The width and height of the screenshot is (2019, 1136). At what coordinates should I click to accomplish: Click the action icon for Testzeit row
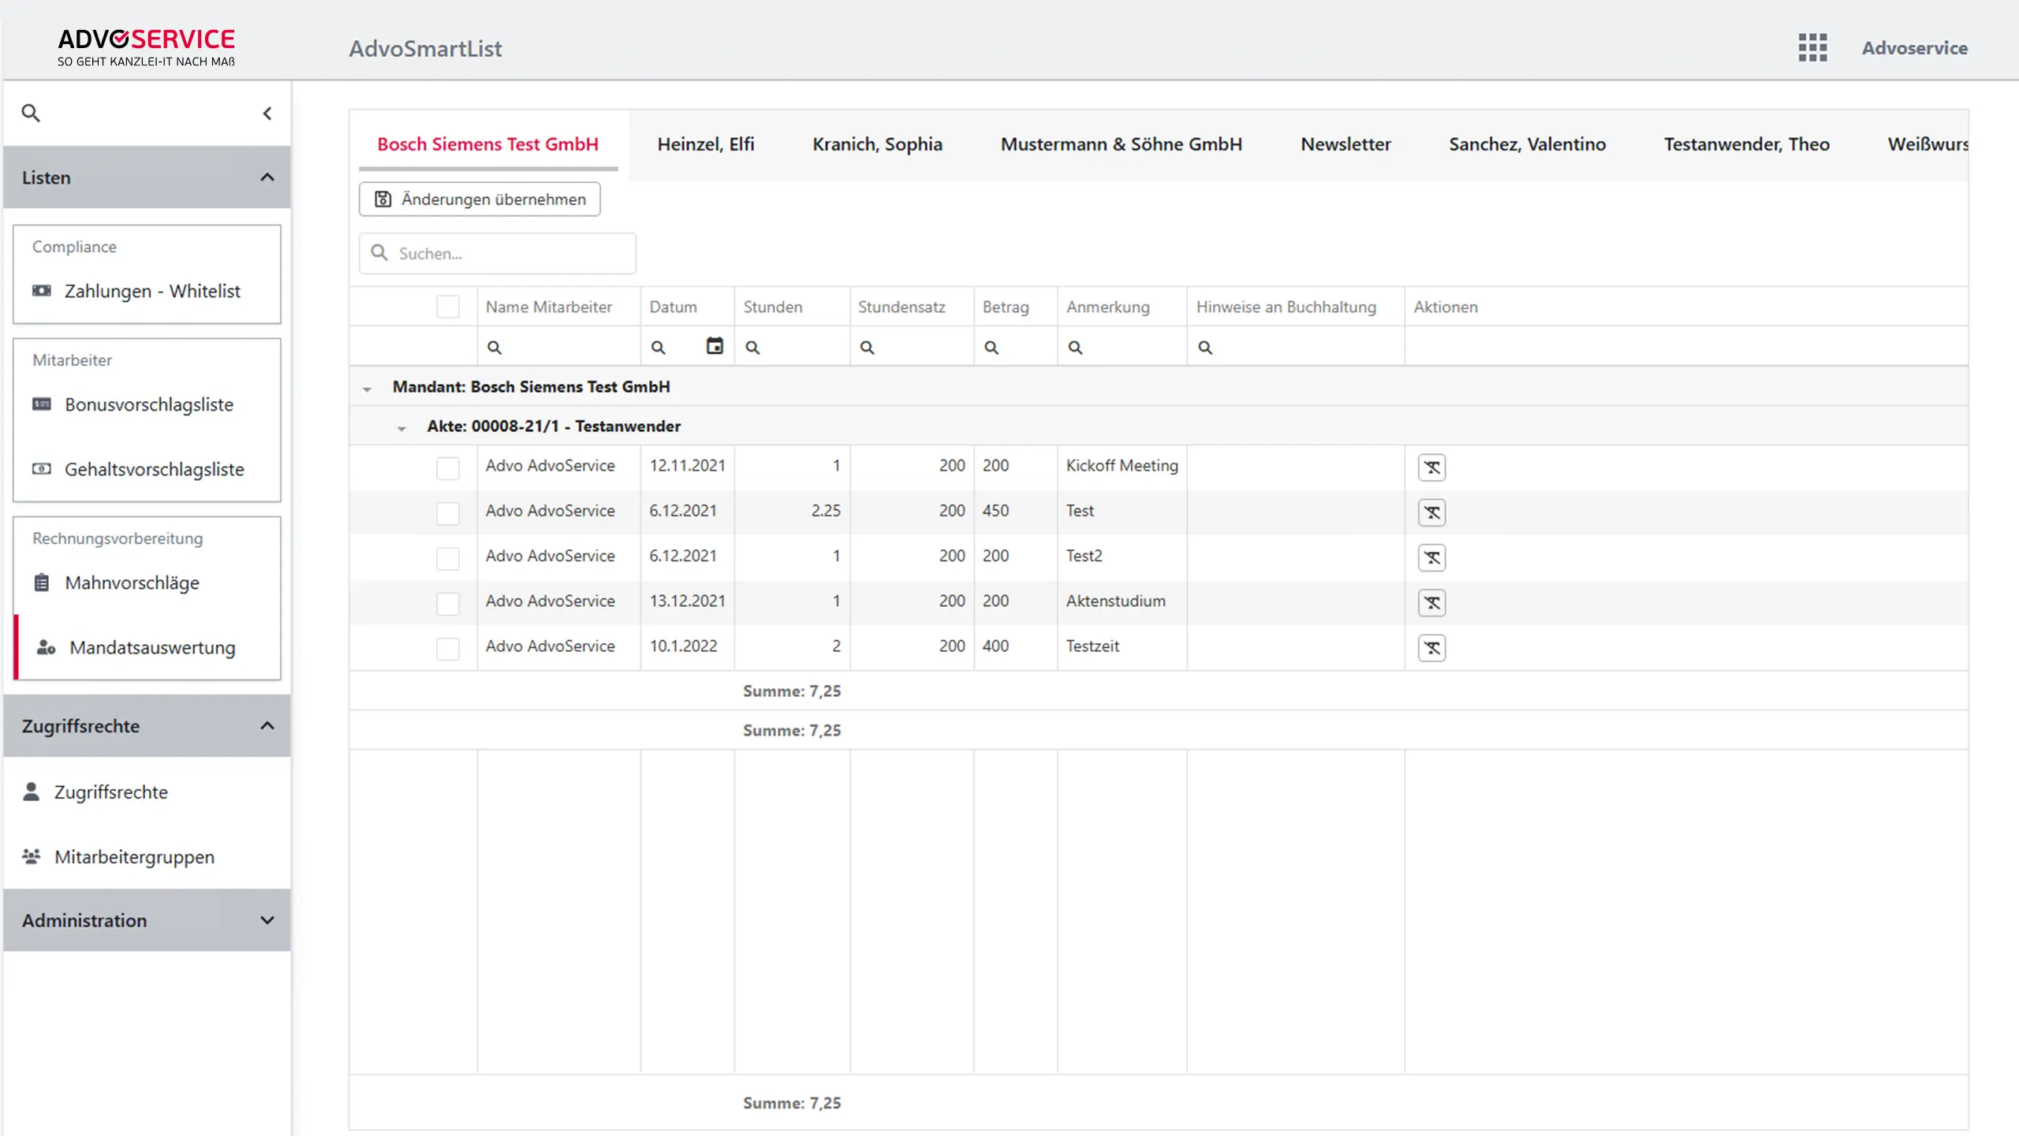tap(1431, 648)
